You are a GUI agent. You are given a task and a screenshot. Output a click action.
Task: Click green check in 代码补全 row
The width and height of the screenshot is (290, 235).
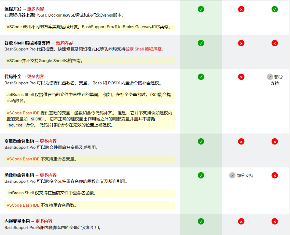(x=201, y=77)
